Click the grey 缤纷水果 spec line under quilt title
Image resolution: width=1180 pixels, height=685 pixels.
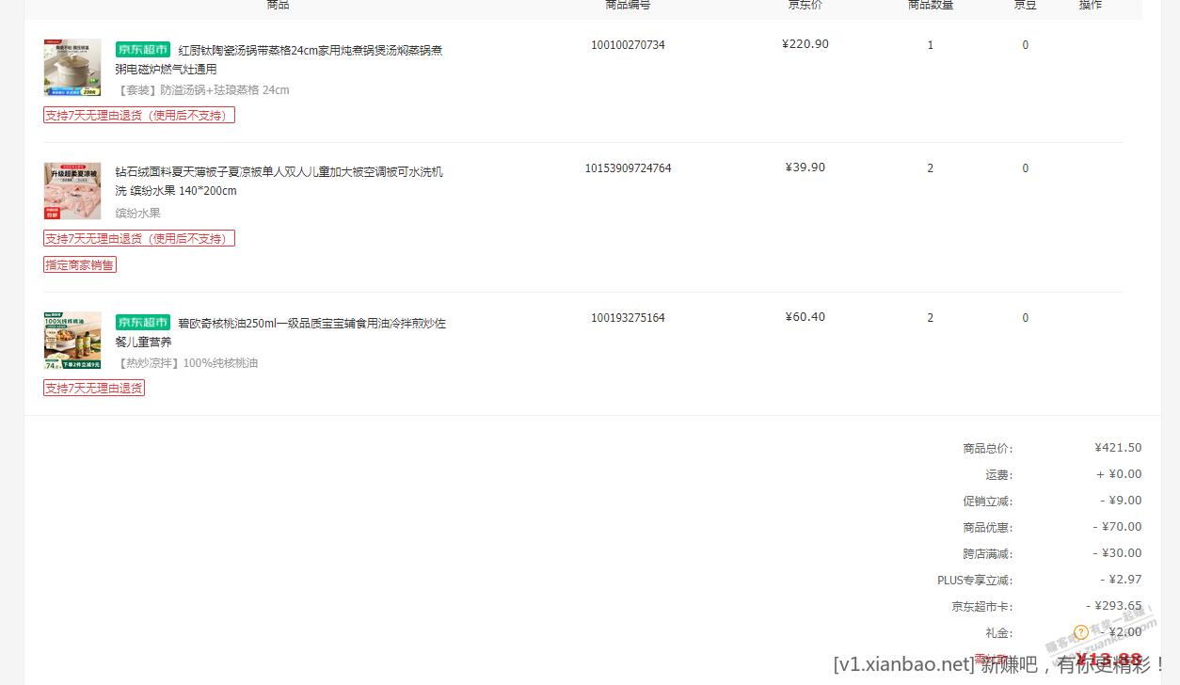(x=138, y=214)
